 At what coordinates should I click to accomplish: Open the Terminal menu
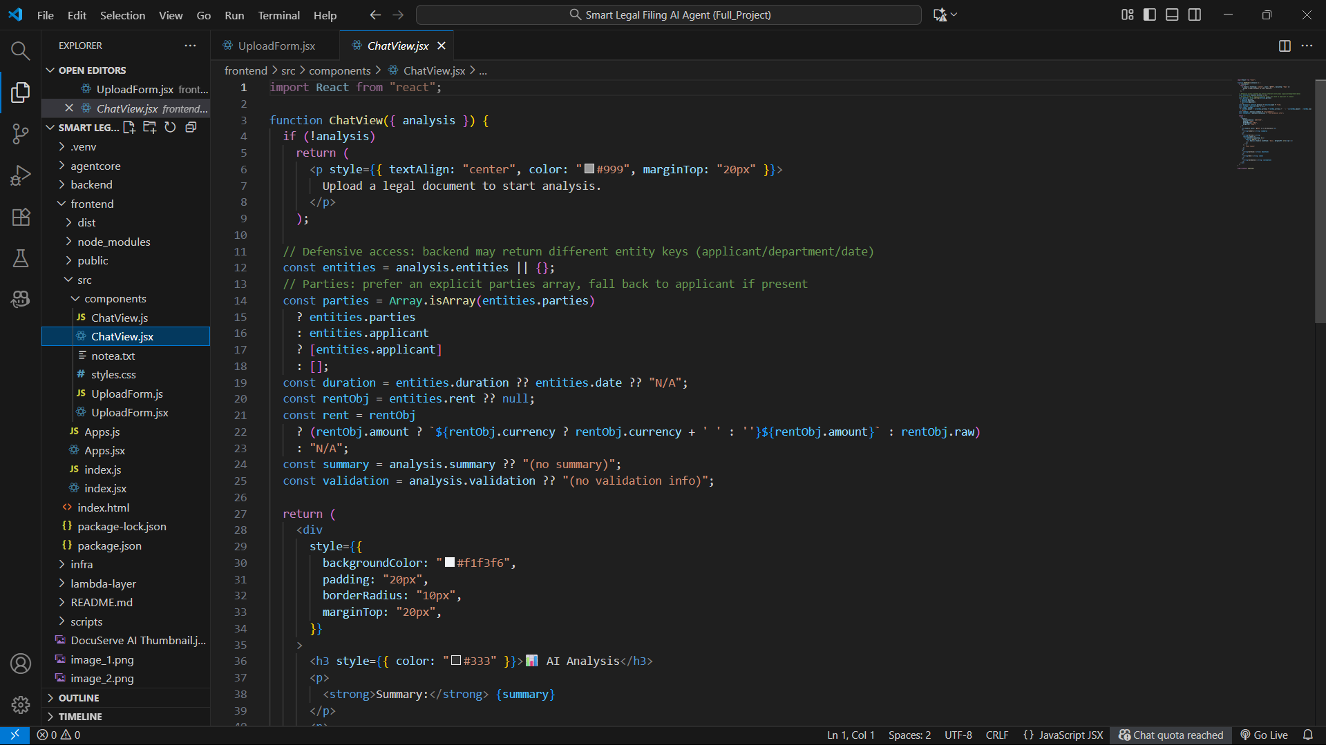[x=278, y=15]
